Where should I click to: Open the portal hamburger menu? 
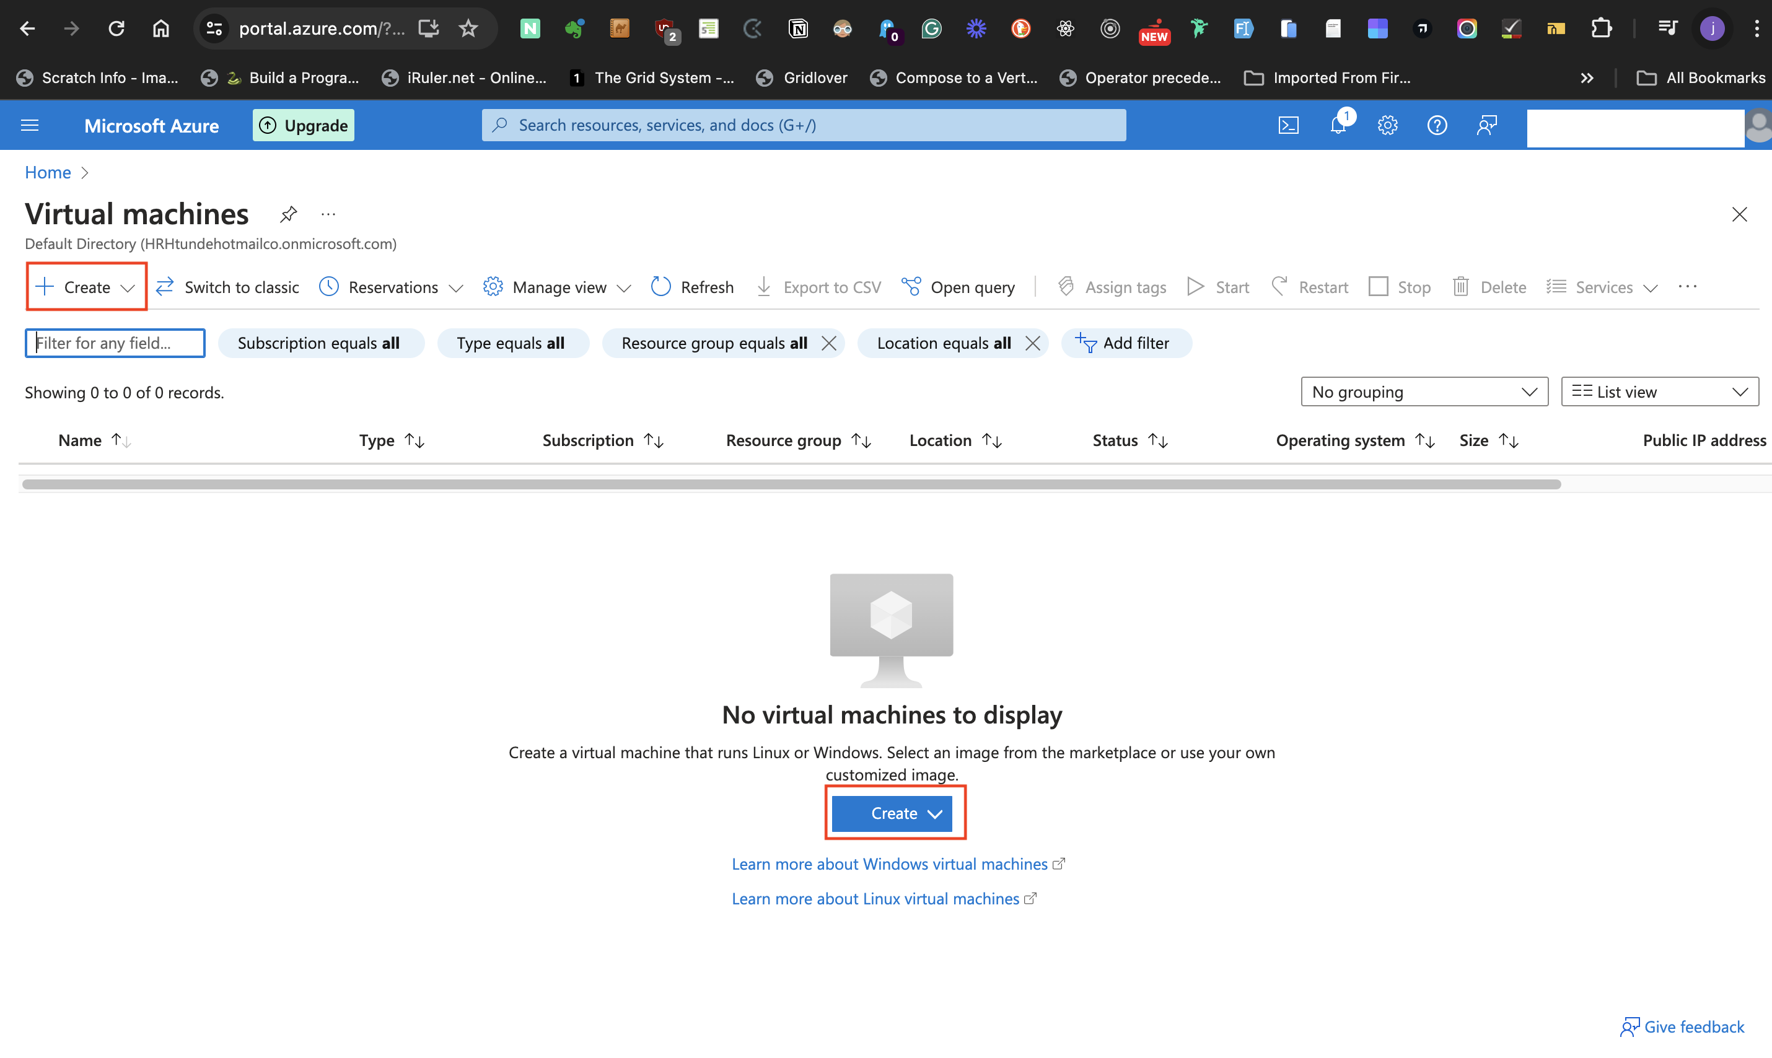(29, 125)
